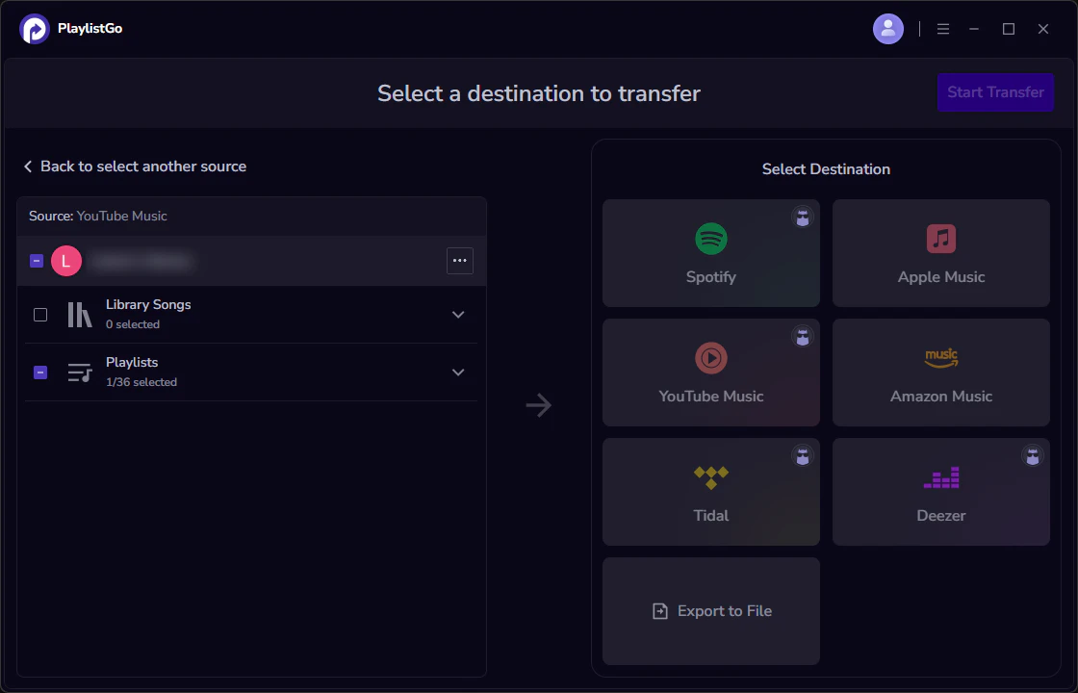Screen dimensions: 1078x693
Task: Click the Apple Music logo icon
Action: pos(940,239)
